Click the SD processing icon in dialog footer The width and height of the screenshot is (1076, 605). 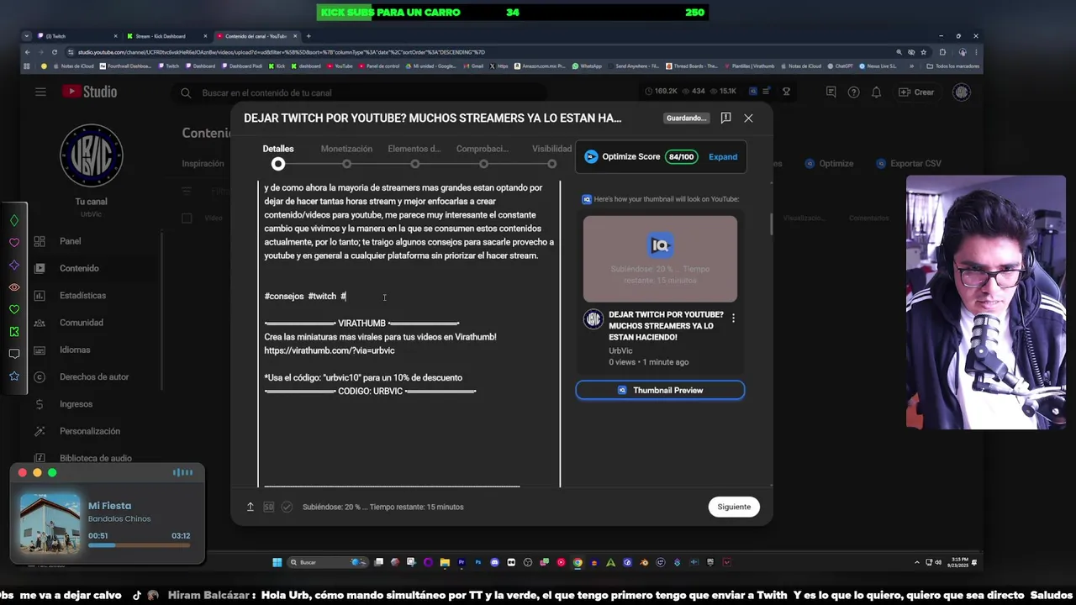point(269,507)
